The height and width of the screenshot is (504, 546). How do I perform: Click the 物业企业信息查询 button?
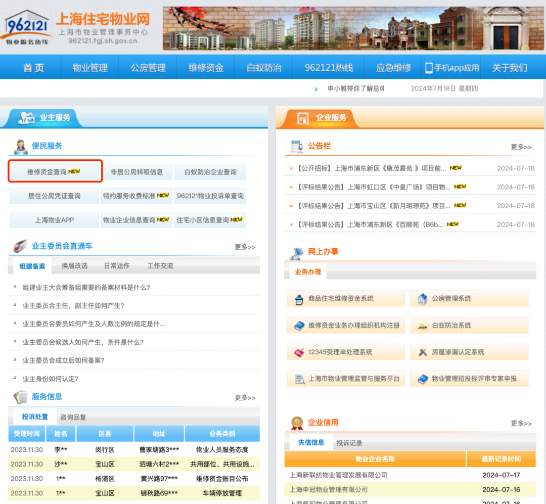[x=137, y=220]
